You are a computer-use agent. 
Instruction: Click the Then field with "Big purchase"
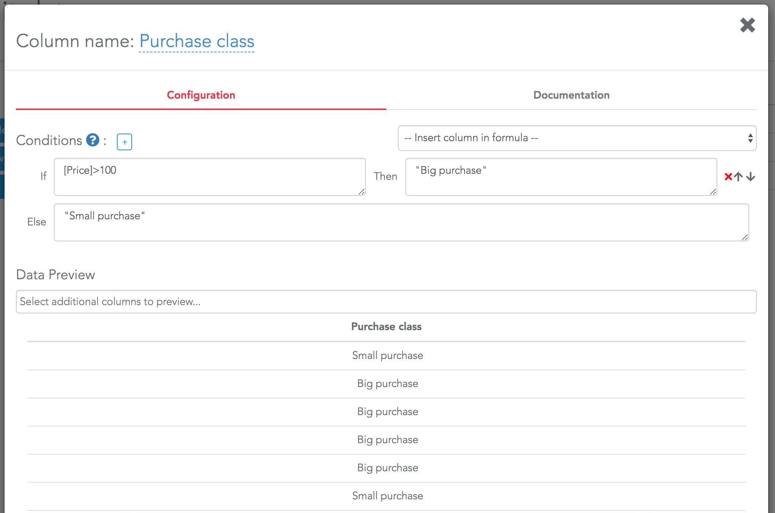pyautogui.click(x=561, y=177)
